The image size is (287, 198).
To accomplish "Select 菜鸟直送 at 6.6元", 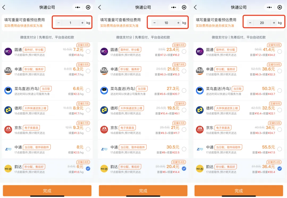I will 88,90.
